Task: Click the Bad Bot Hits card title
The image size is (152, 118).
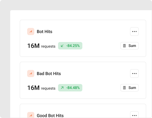Action: [x=49, y=74]
